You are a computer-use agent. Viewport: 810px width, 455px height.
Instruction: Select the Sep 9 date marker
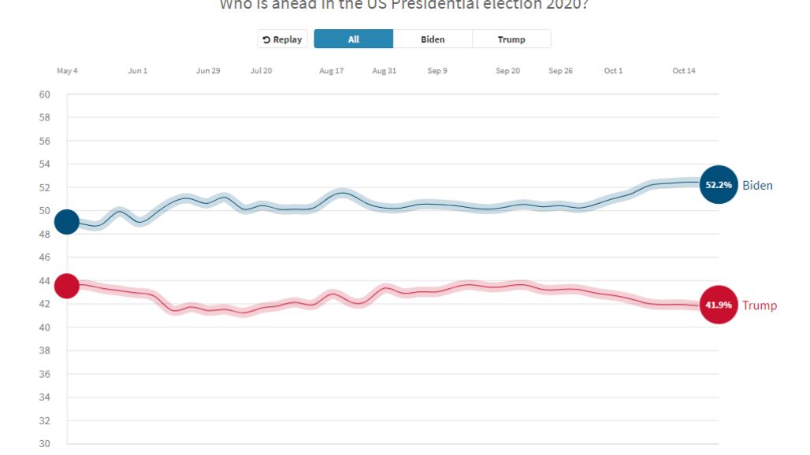tap(437, 71)
